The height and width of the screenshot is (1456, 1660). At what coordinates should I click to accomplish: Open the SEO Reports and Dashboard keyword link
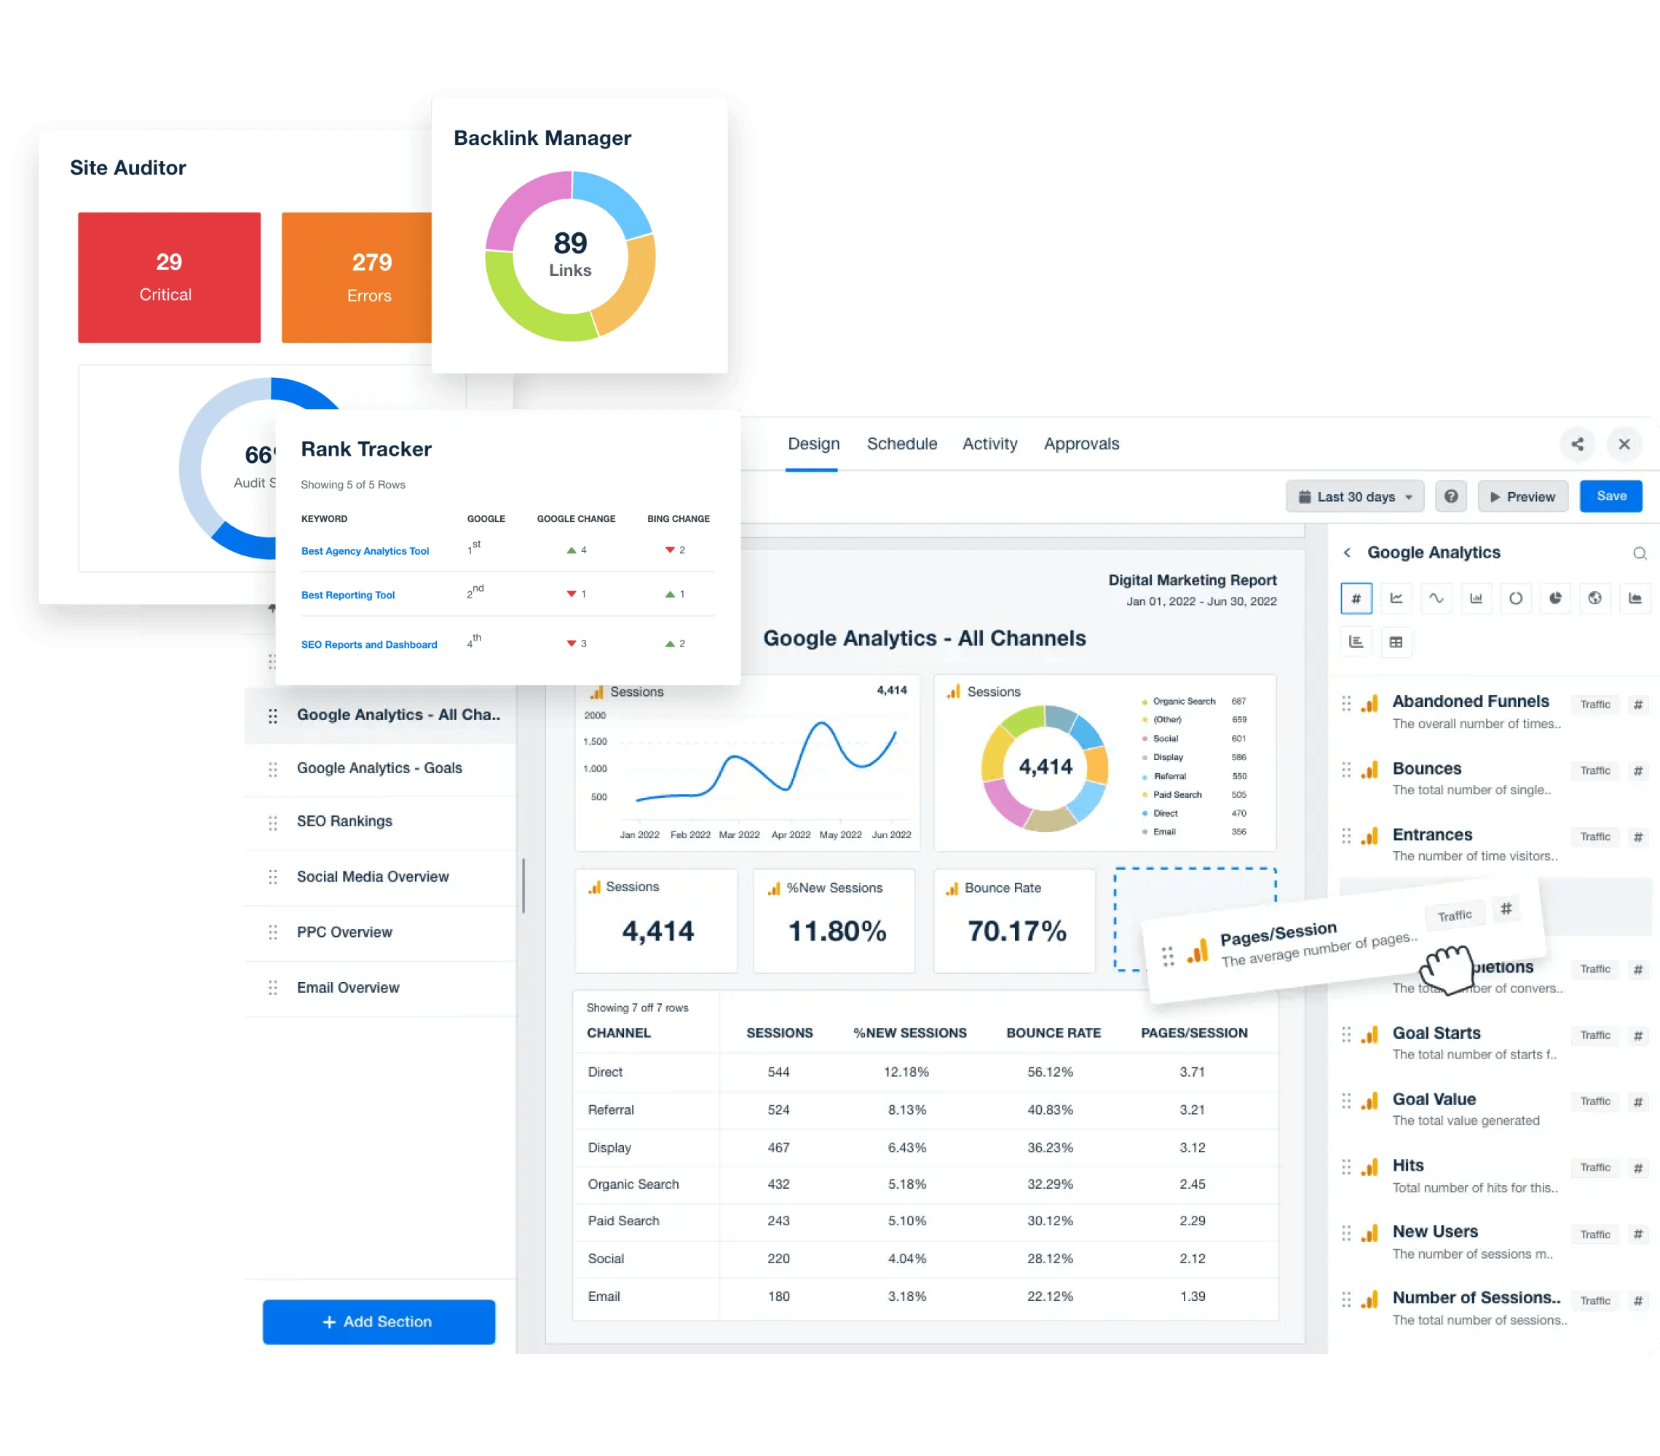coord(368,645)
